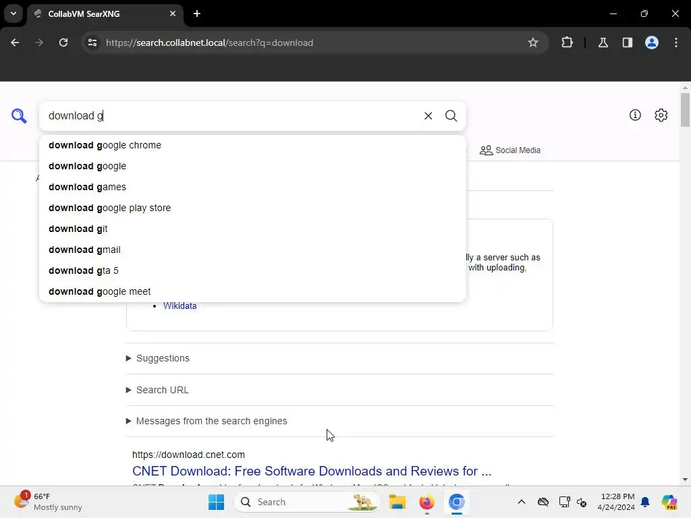Reload the page
691x518 pixels.
coord(63,42)
